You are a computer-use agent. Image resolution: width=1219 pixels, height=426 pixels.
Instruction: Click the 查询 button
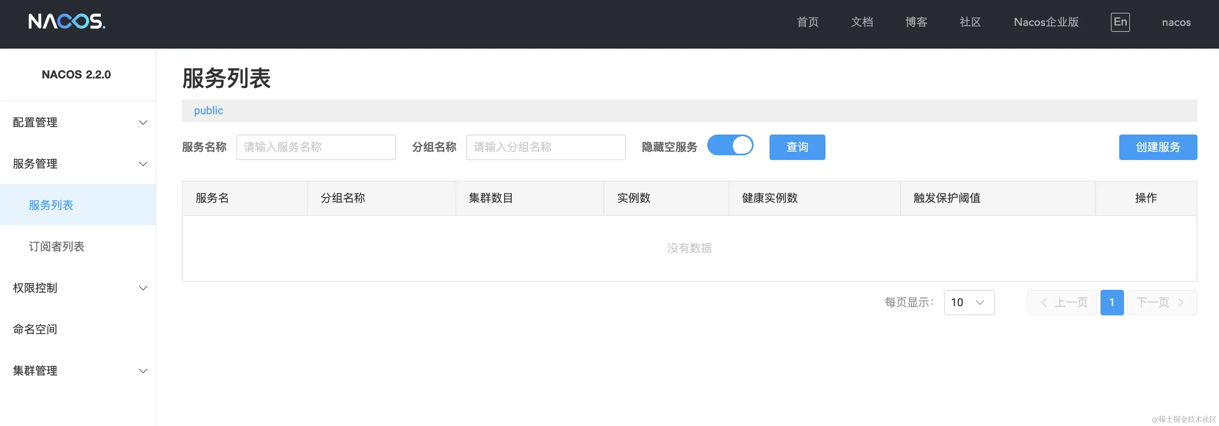pyautogui.click(x=797, y=147)
